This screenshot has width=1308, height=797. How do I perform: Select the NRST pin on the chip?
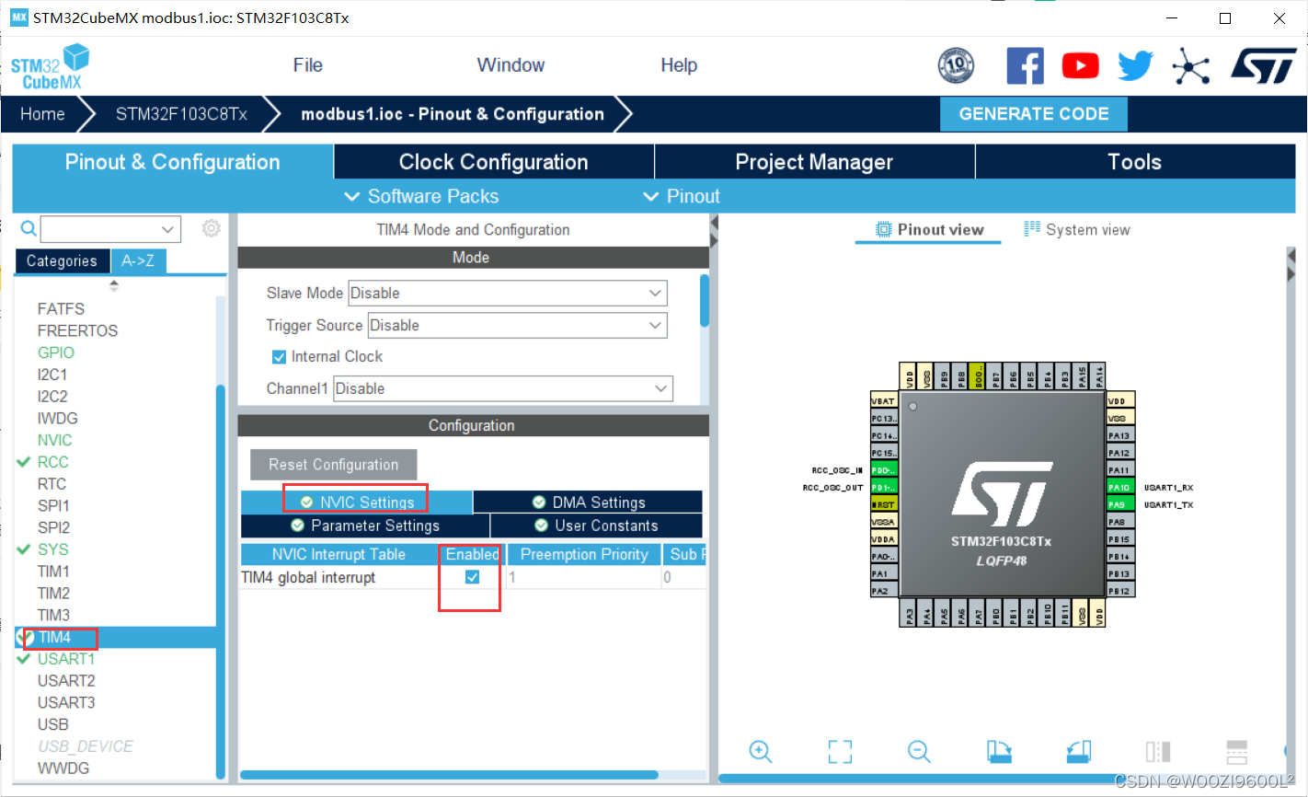[x=883, y=504]
